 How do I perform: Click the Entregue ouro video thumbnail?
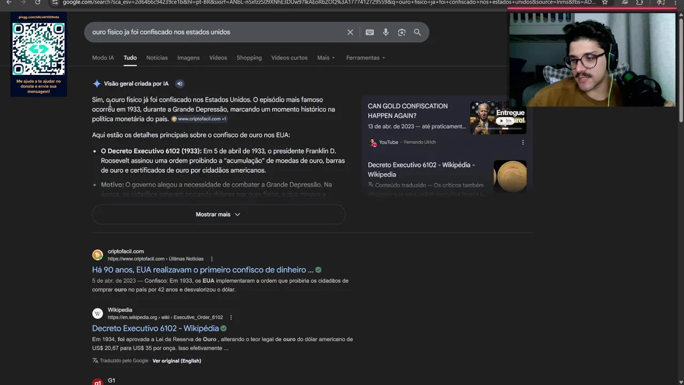pos(498,118)
